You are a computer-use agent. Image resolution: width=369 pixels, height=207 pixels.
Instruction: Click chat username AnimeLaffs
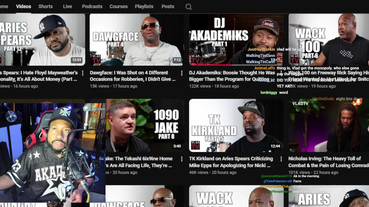(x=265, y=68)
